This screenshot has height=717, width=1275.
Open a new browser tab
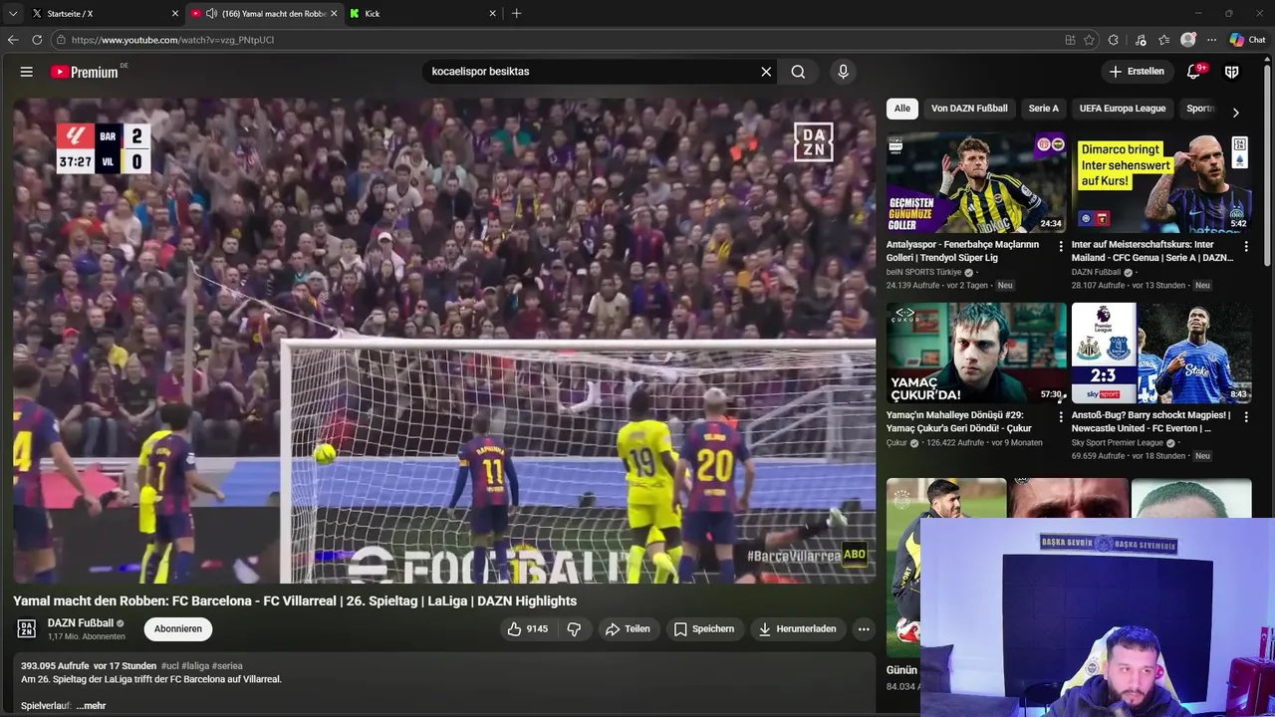516,14
